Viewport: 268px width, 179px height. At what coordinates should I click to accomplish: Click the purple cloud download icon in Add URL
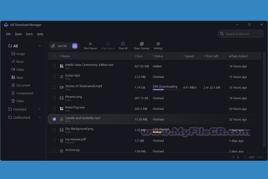75,46
